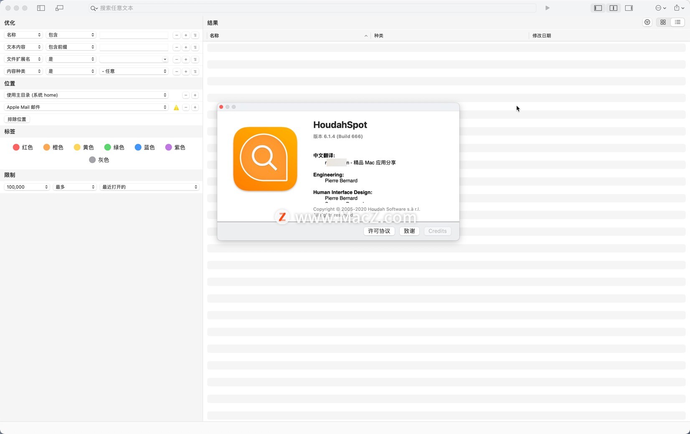Click the 排除位置 button

(x=17, y=119)
